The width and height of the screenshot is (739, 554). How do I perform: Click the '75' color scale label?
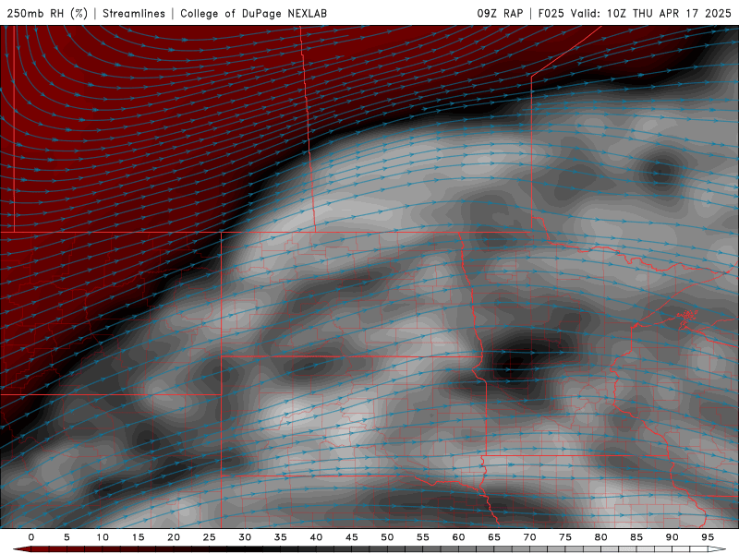565,537
